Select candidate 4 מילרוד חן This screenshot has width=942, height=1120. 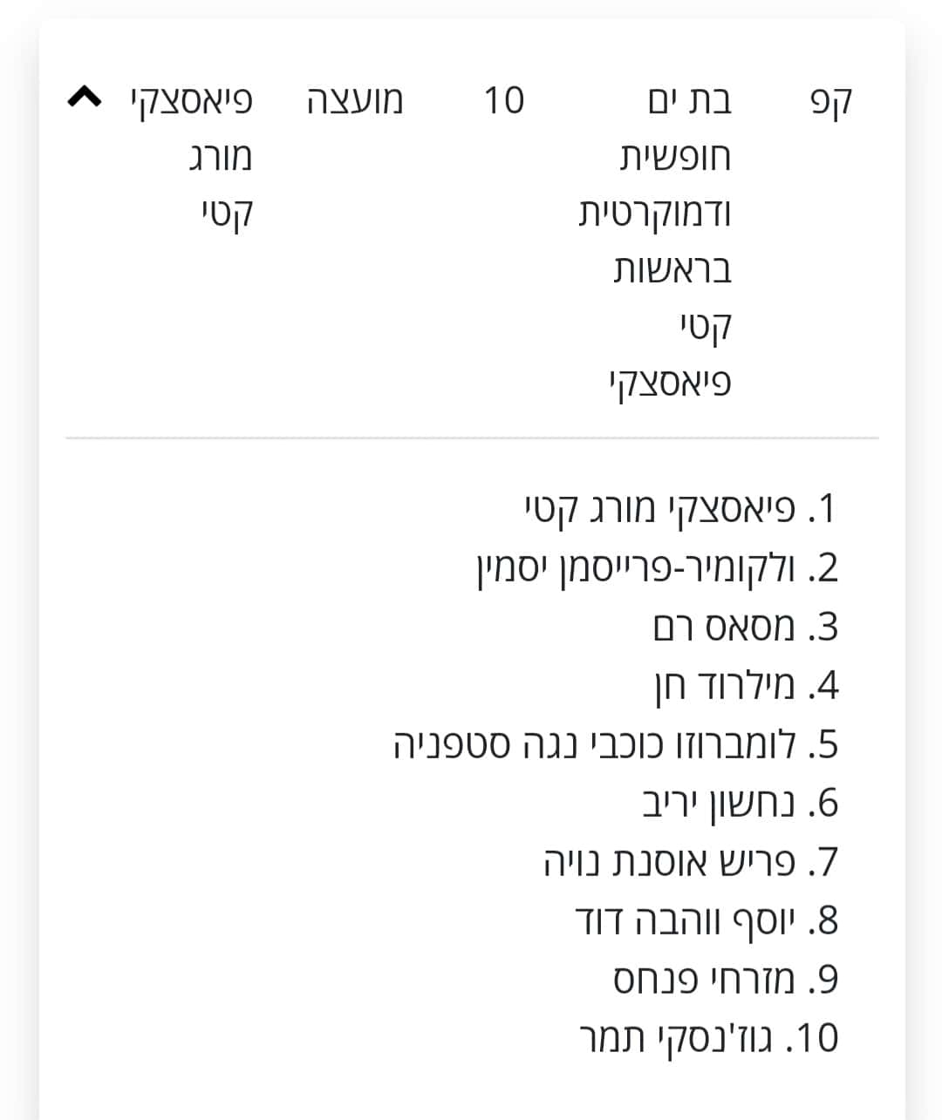coord(747,686)
